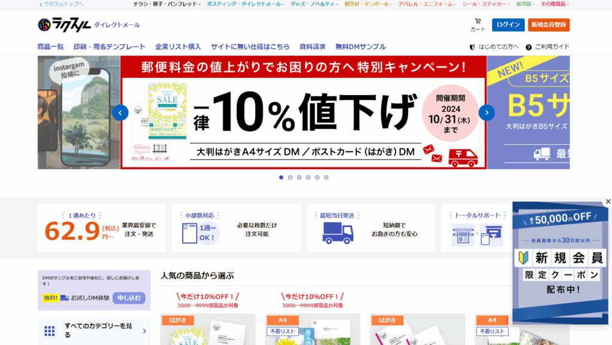Click the はじめての方へ beginner icon
This screenshot has width=612, height=345.
472,47
